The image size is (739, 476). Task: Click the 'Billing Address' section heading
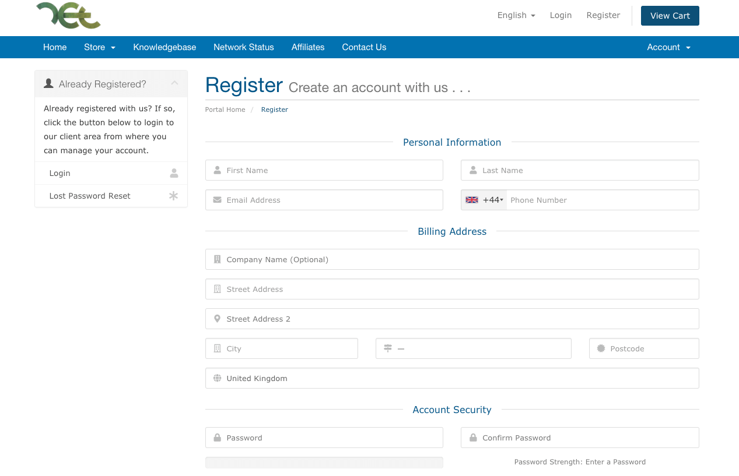point(452,231)
